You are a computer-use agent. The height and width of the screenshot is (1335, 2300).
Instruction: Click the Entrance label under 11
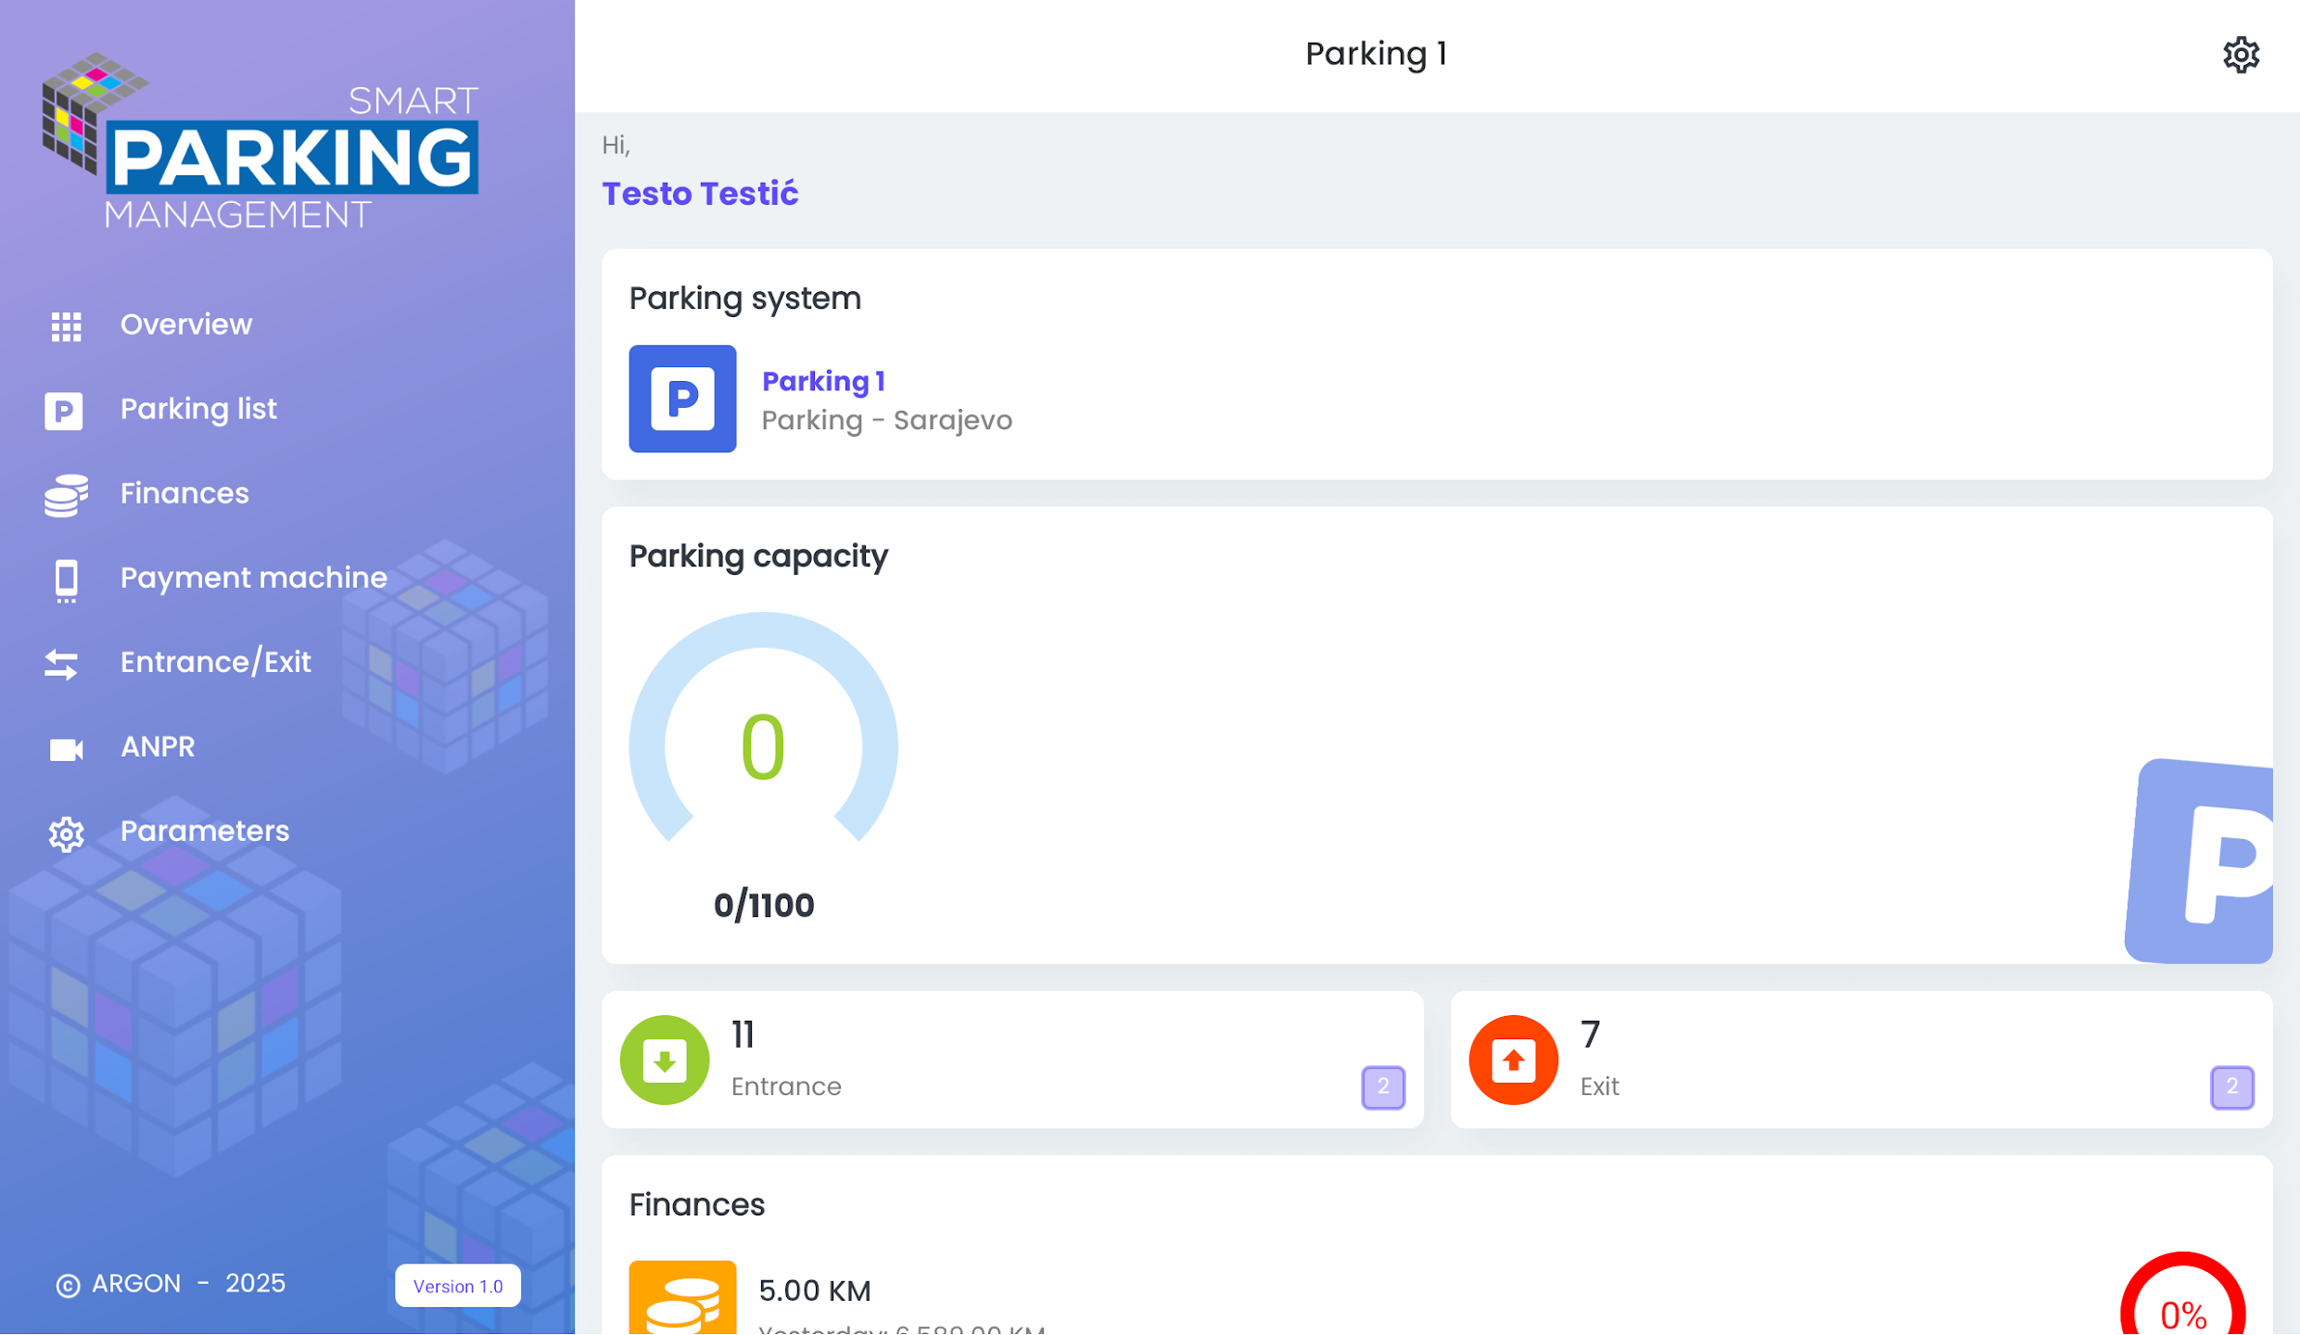(786, 1087)
